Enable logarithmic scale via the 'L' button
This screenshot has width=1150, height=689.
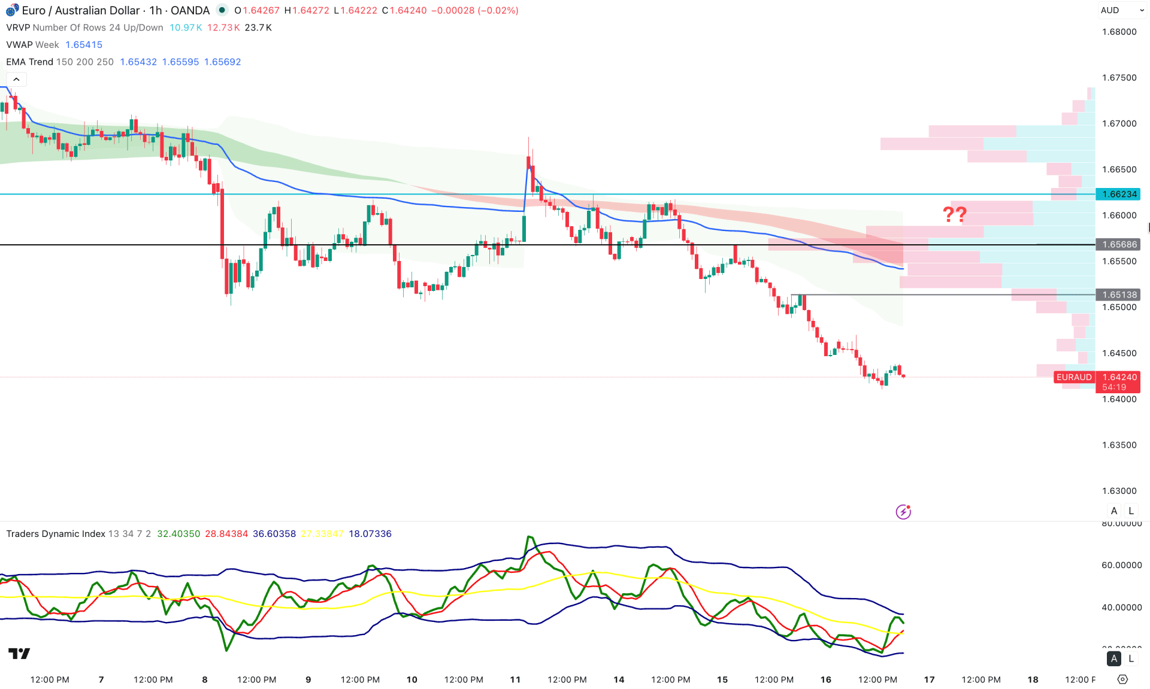click(1131, 511)
